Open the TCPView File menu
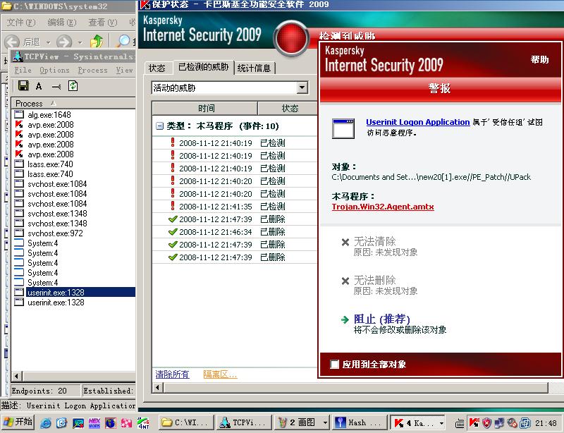This screenshot has width=564, height=433. click(23, 71)
